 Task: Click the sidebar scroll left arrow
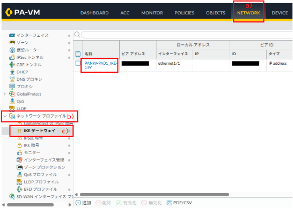click(3, 205)
